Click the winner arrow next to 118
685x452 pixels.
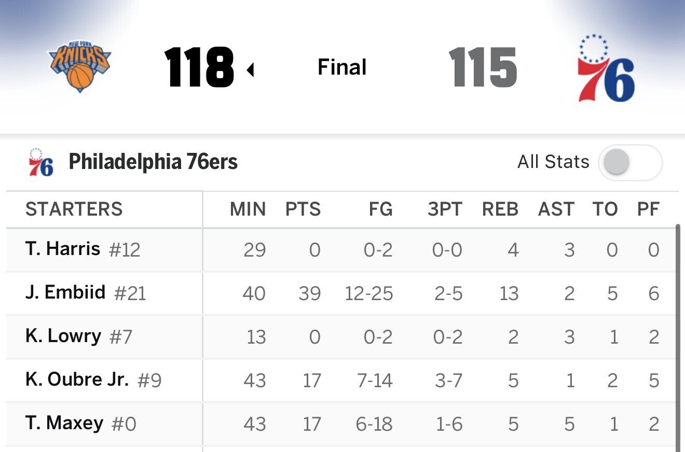click(x=250, y=69)
